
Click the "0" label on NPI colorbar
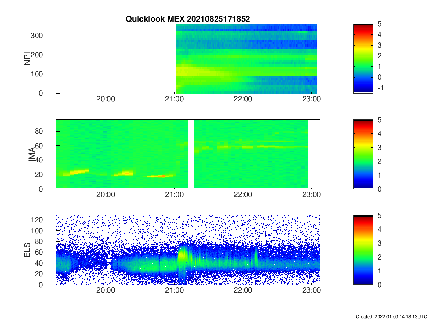[x=379, y=77]
